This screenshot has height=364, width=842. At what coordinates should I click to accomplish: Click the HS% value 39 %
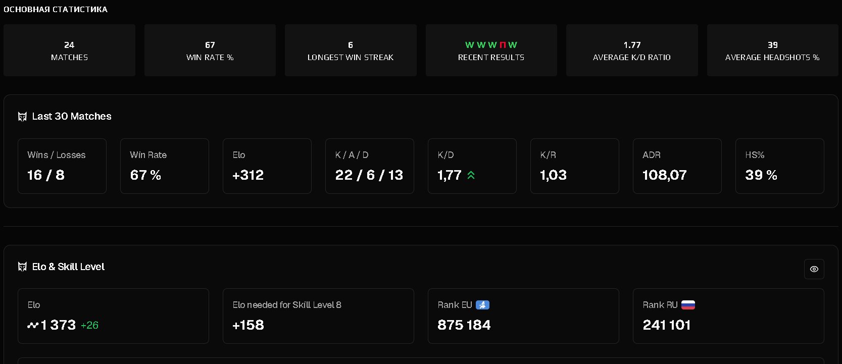[x=761, y=175]
